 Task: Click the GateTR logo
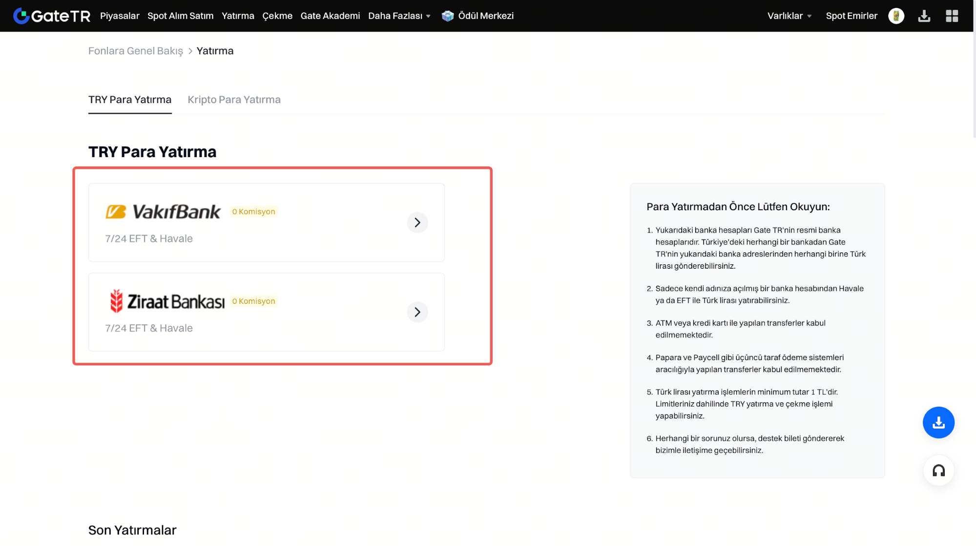52,16
